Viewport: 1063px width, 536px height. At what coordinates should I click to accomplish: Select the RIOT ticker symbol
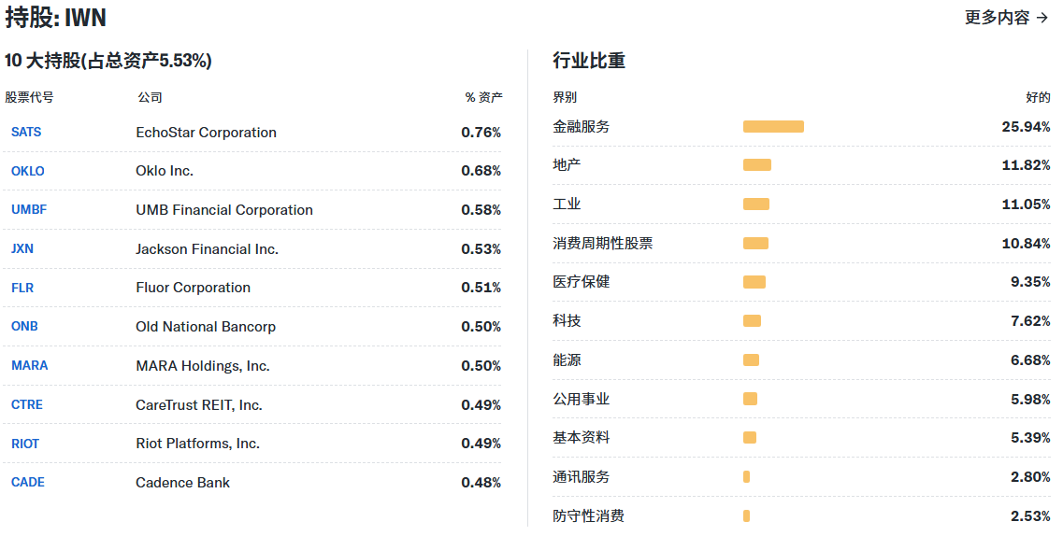(x=25, y=444)
